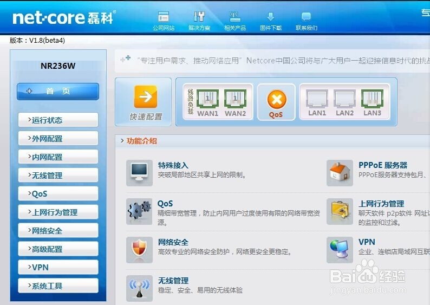
Task: Open the 上网行为管理 feature title link
Action: coord(381,204)
